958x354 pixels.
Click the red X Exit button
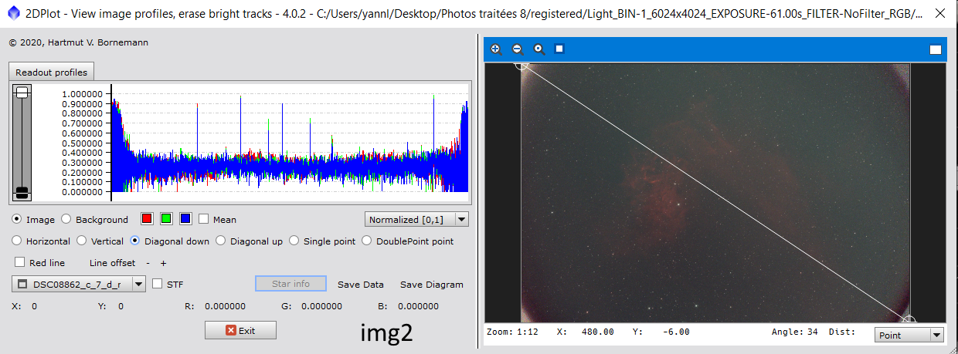coord(240,330)
